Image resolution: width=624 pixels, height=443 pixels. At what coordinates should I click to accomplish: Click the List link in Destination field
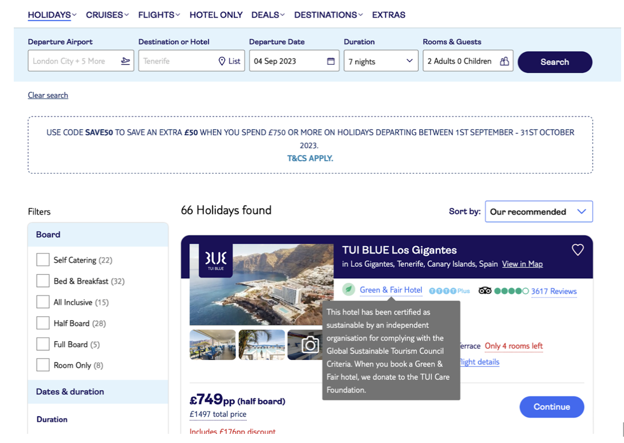[235, 61]
